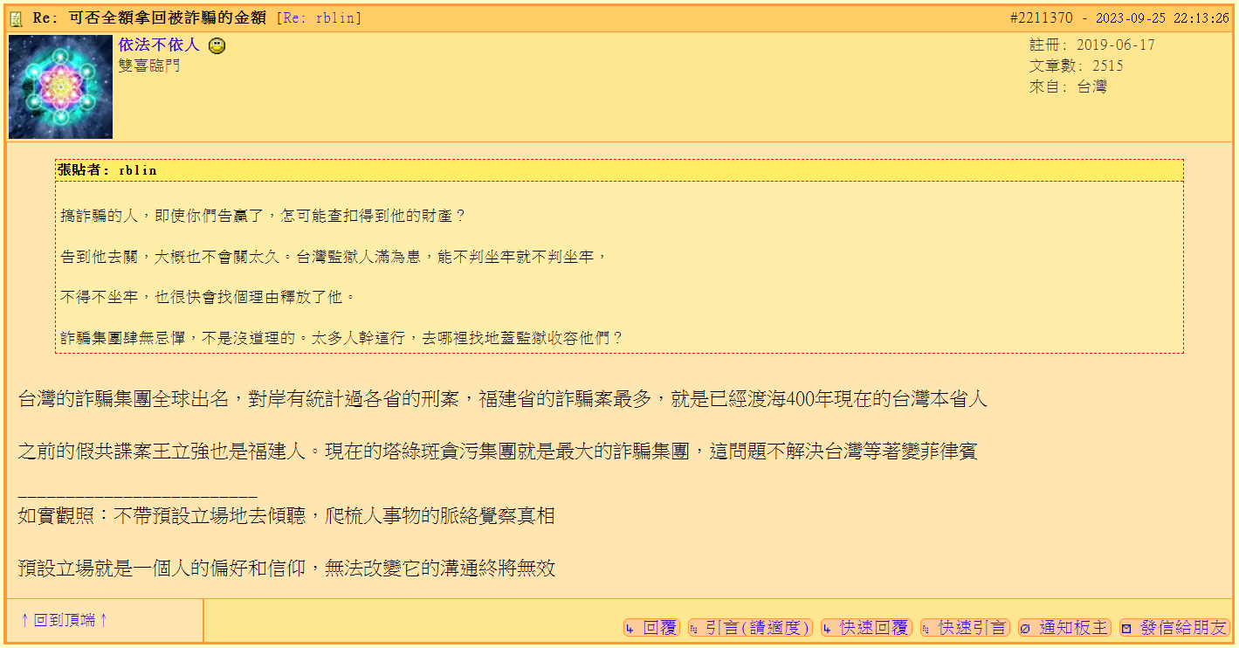Click the smiley icon next to 依法不依人
The height and width of the screenshot is (648, 1239).
click(215, 45)
